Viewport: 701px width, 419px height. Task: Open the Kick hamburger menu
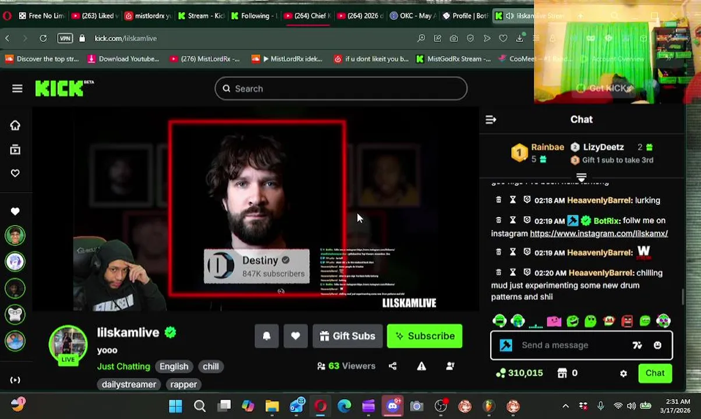(17, 88)
